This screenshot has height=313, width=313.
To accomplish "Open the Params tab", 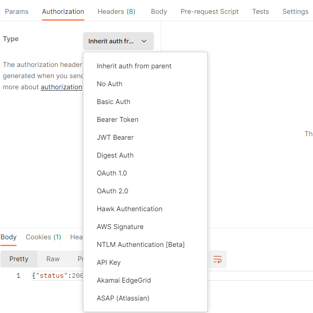I will [16, 12].
